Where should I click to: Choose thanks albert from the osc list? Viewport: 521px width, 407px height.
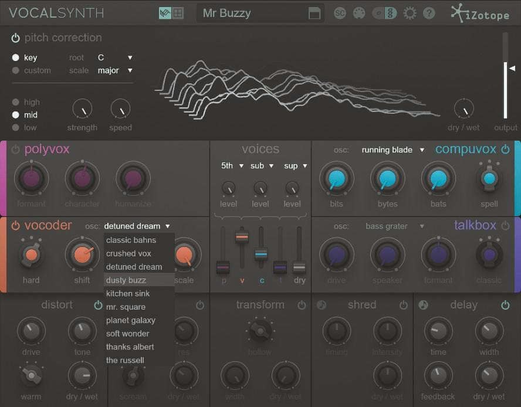click(139, 347)
